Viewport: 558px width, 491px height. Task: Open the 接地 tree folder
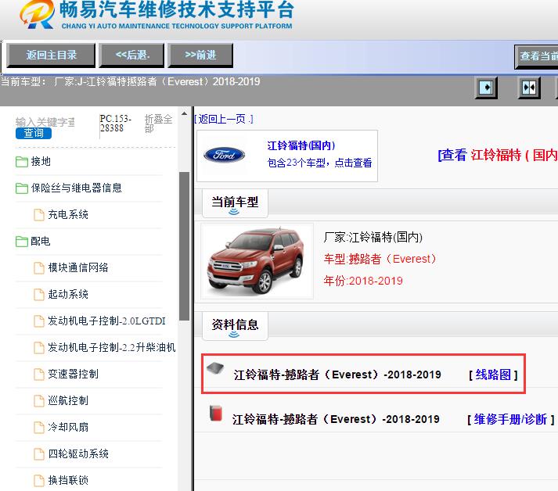tap(41, 161)
